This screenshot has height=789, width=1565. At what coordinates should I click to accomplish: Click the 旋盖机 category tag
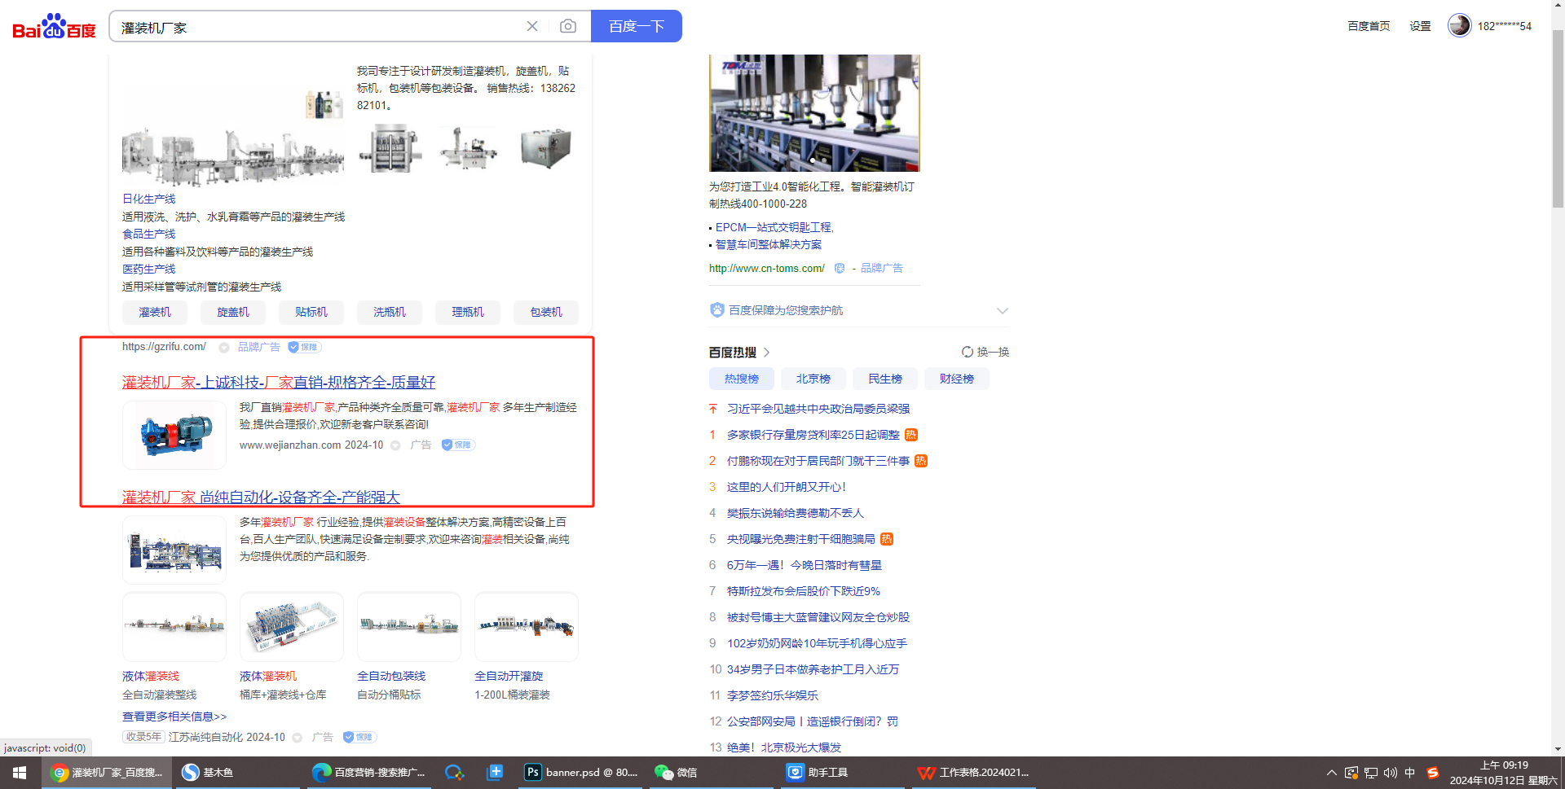[x=233, y=312]
